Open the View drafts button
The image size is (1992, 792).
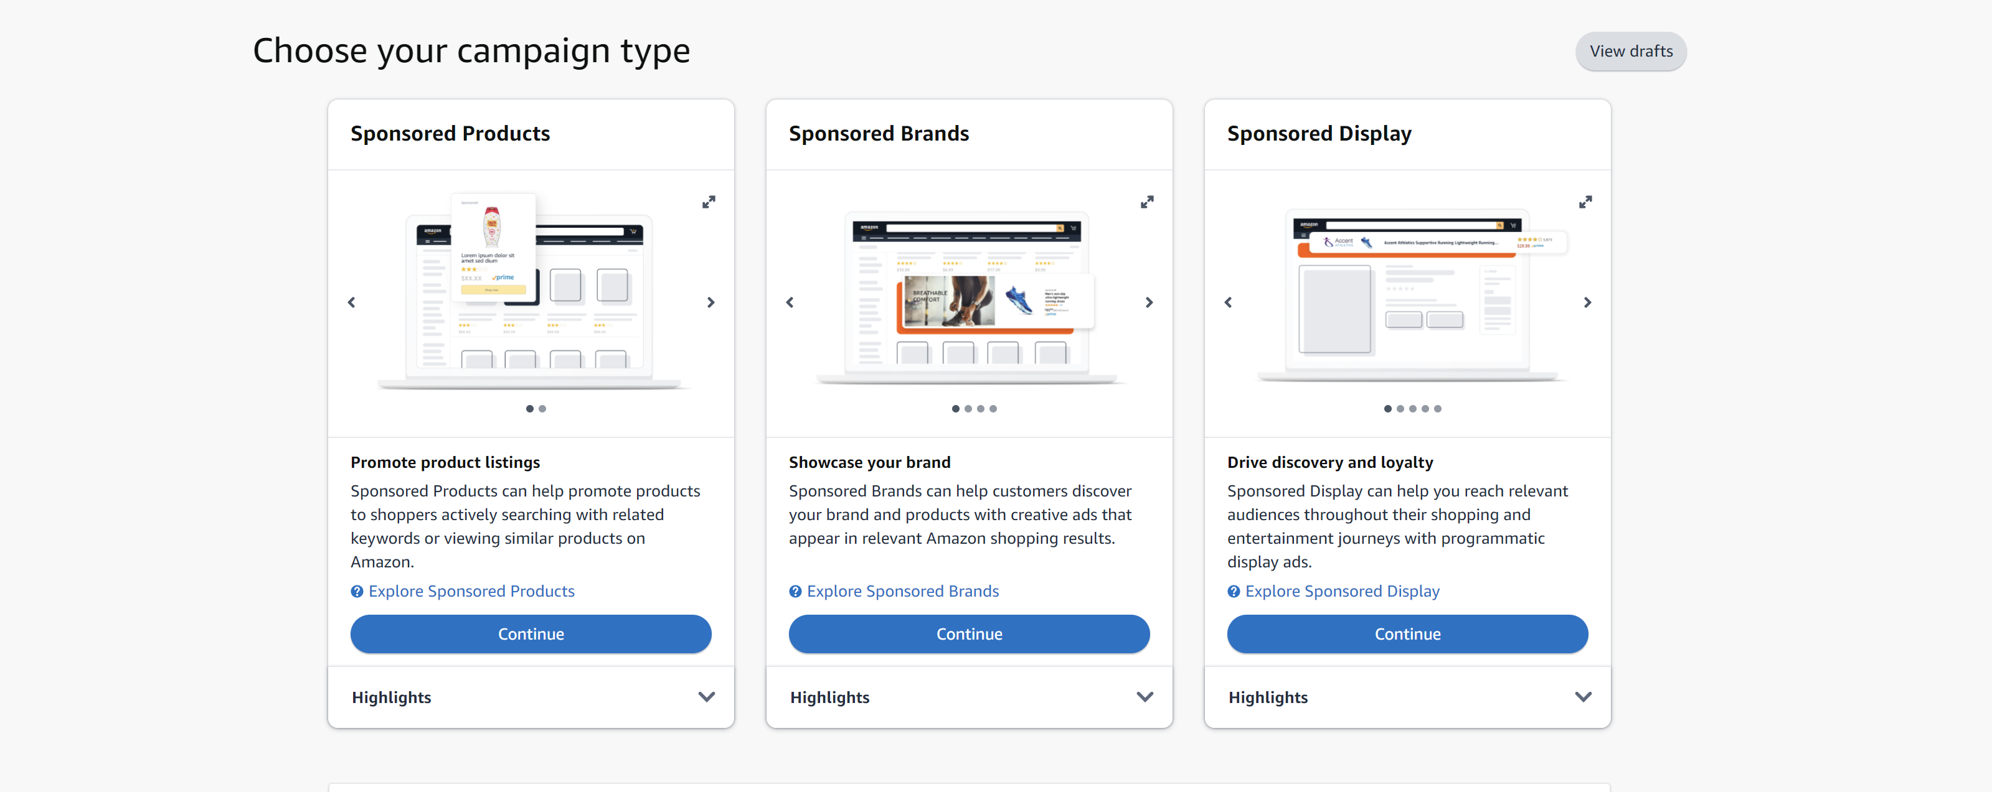click(x=1631, y=51)
